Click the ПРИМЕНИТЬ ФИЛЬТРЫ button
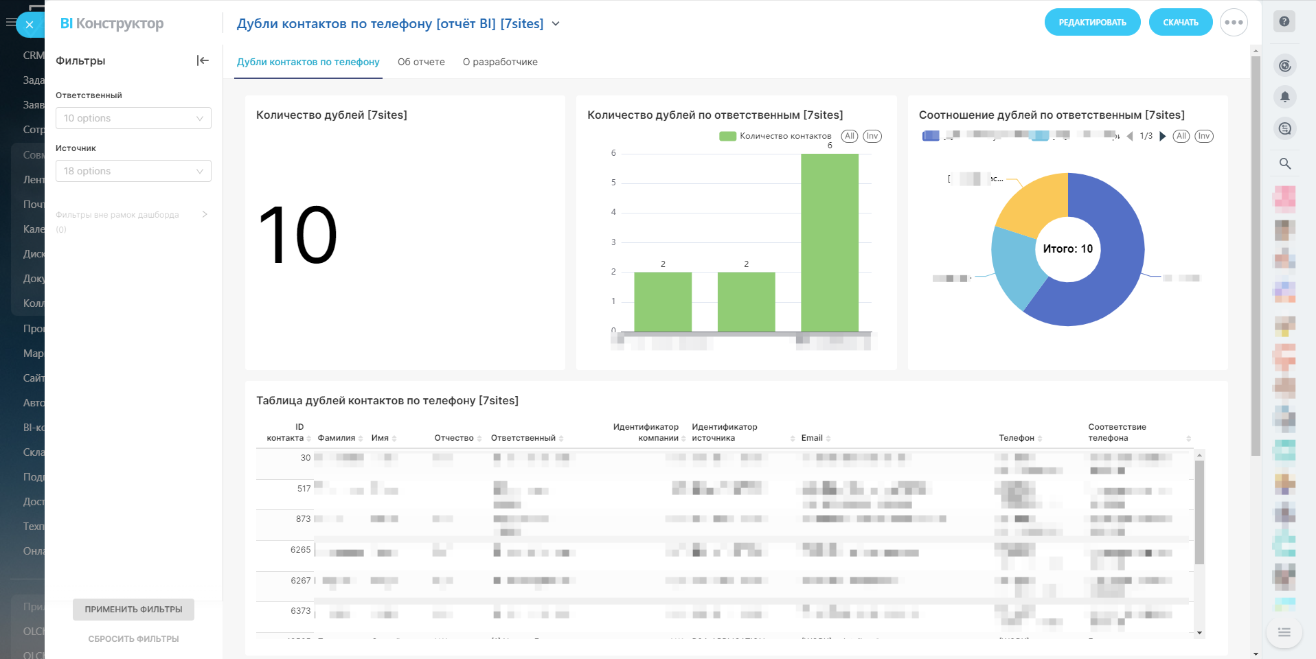 coord(133,610)
